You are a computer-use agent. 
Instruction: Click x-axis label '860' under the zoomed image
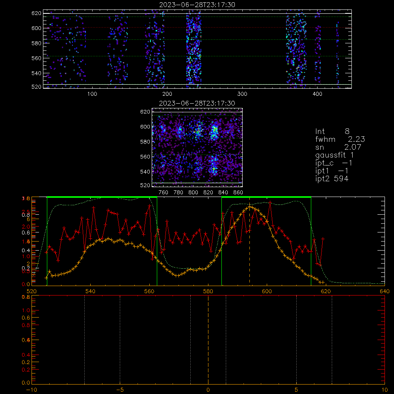[238, 193]
